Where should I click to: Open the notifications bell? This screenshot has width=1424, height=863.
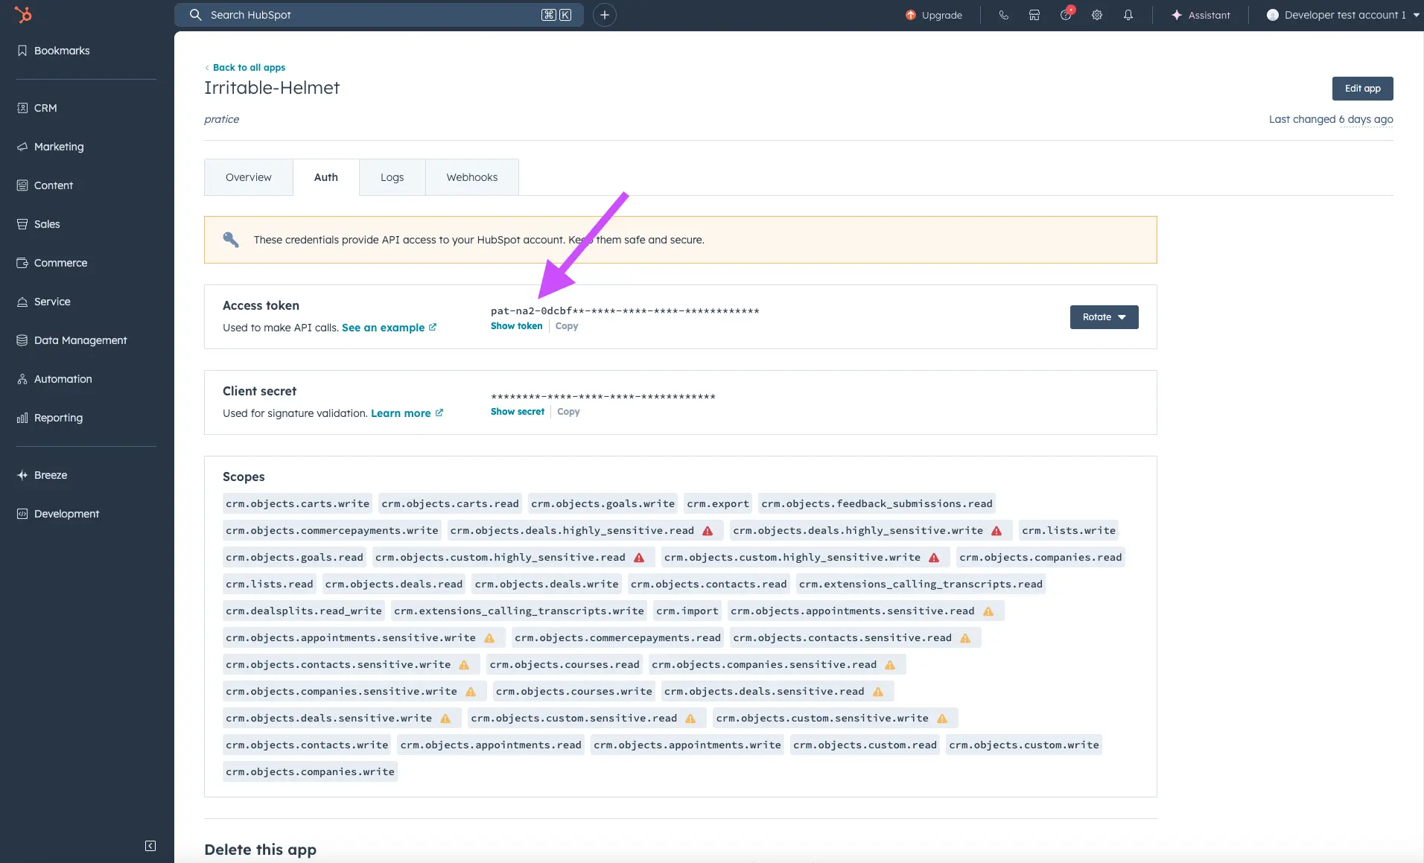click(1128, 15)
